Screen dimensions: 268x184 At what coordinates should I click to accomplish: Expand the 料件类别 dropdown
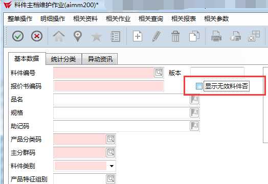point(111,166)
